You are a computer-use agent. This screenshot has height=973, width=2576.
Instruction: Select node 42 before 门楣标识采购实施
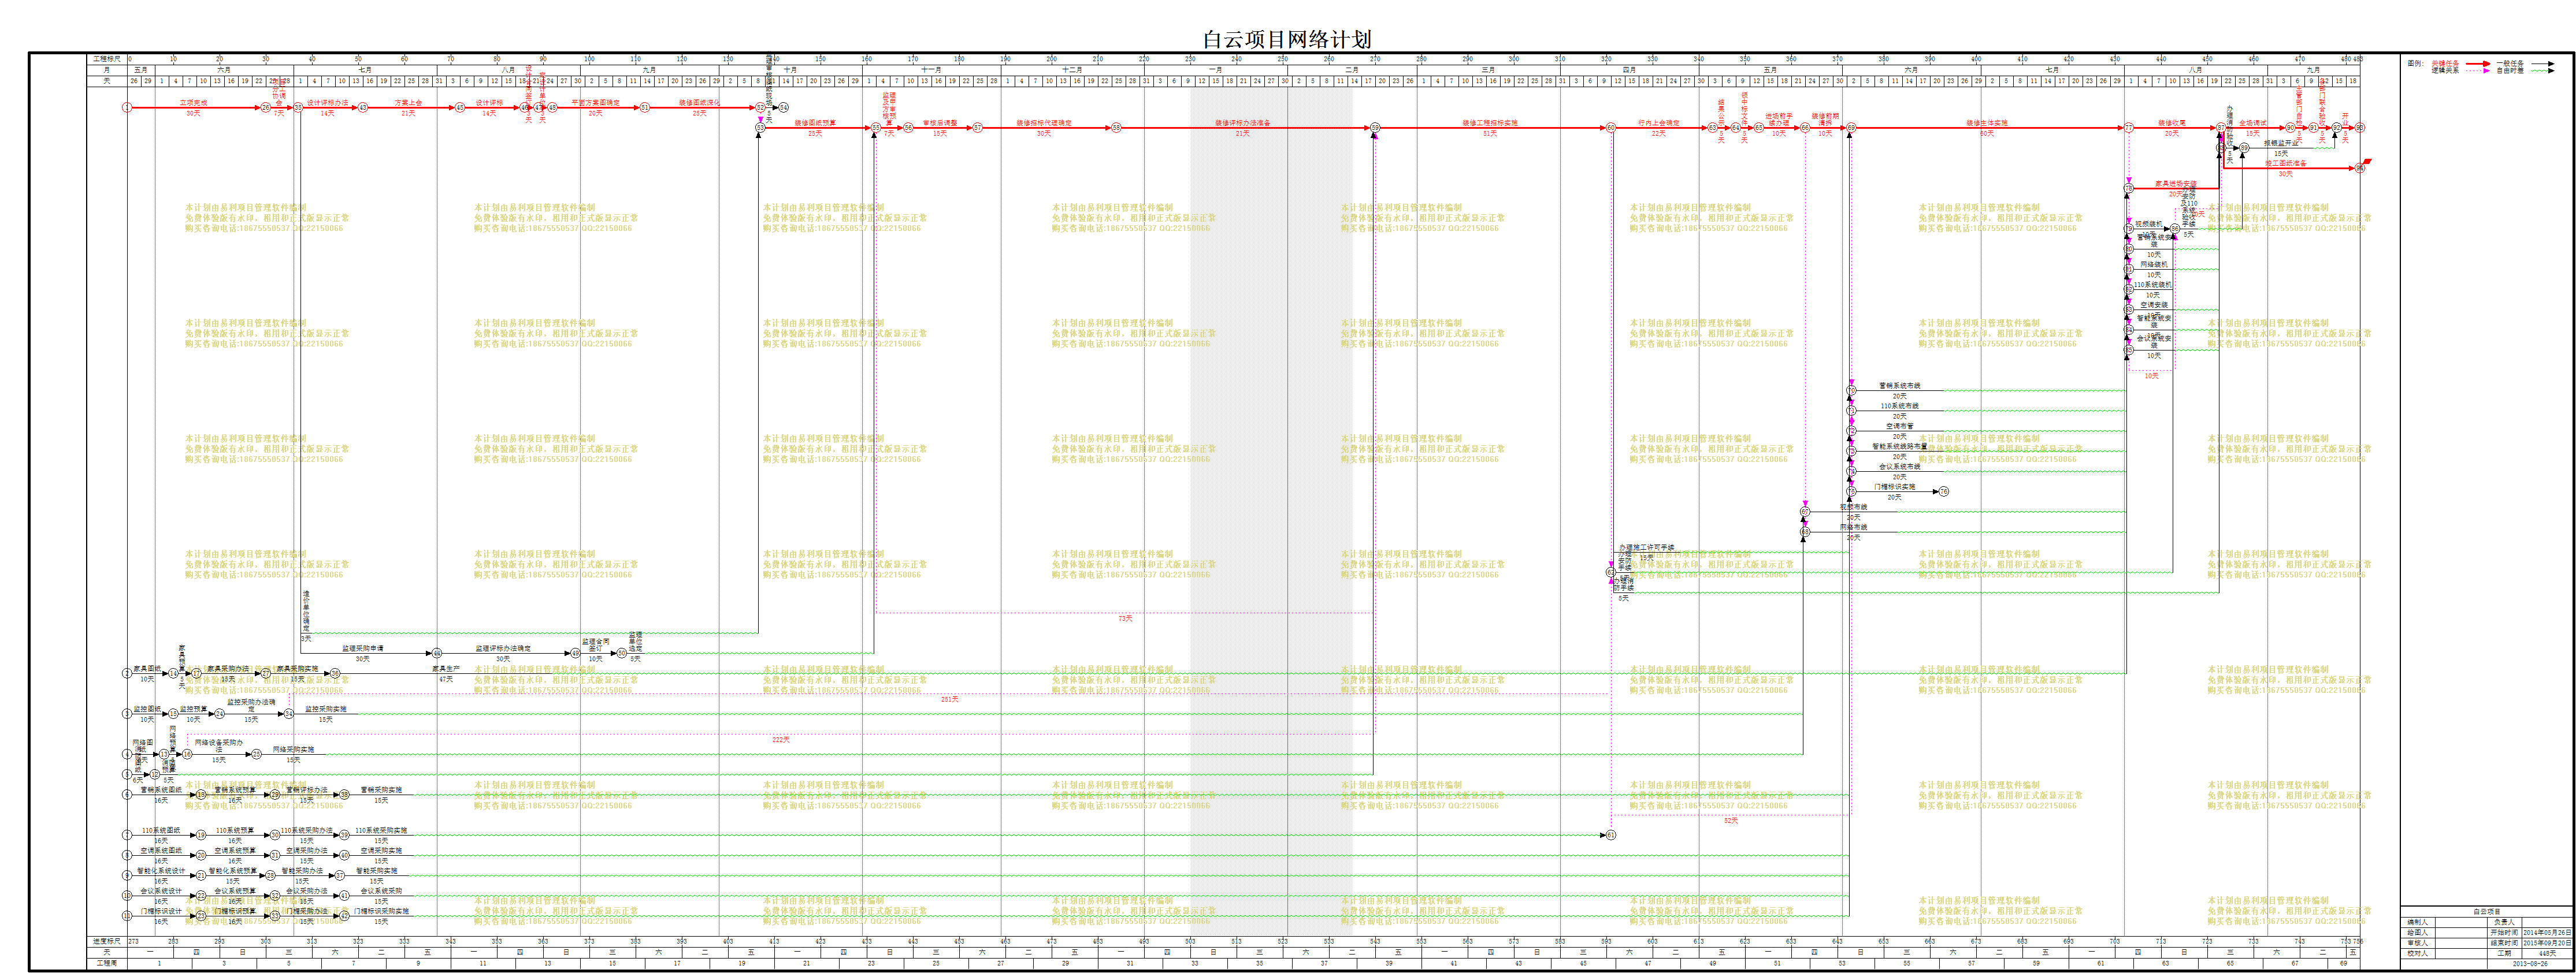click(x=344, y=915)
